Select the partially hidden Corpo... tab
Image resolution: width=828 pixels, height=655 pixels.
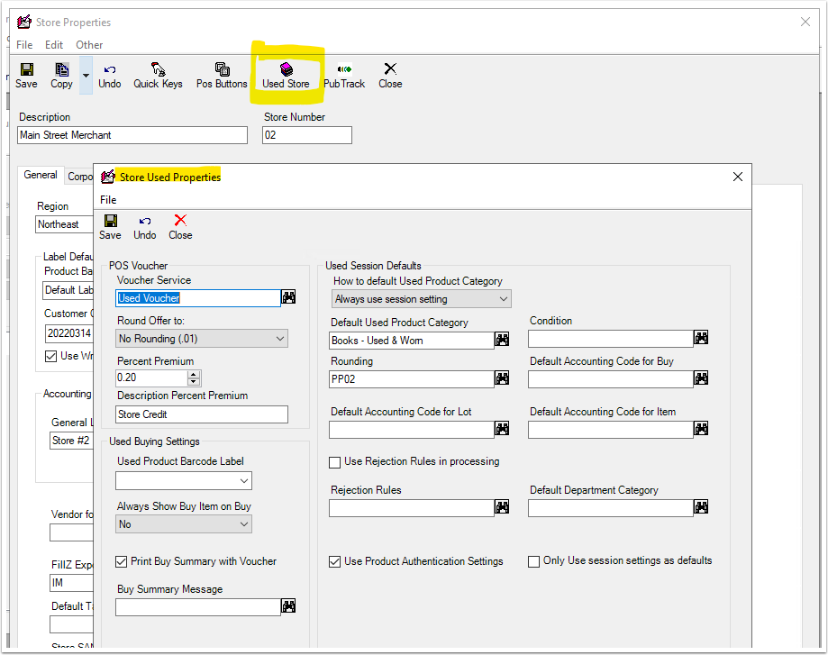[80, 177]
